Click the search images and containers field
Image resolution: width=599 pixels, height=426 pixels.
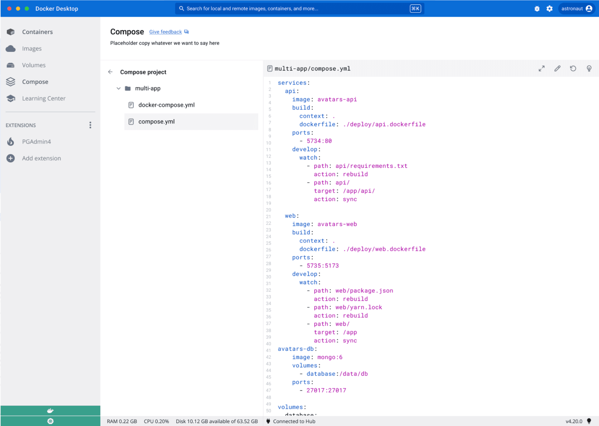pyautogui.click(x=293, y=9)
